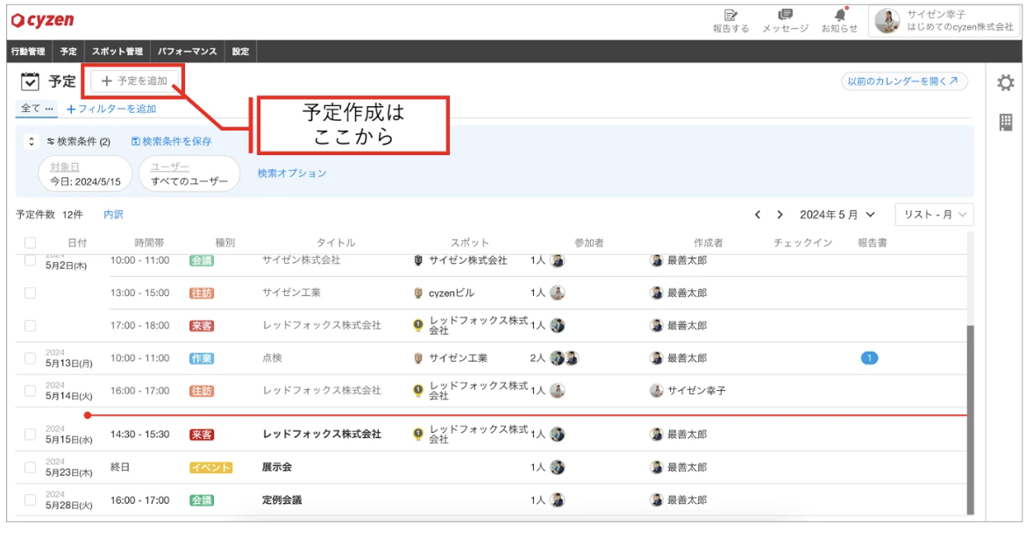Image resolution: width=1033 pixels, height=538 pixels.
Task: Click the サイゼン幸子 profile avatar
Action: pyautogui.click(x=887, y=21)
